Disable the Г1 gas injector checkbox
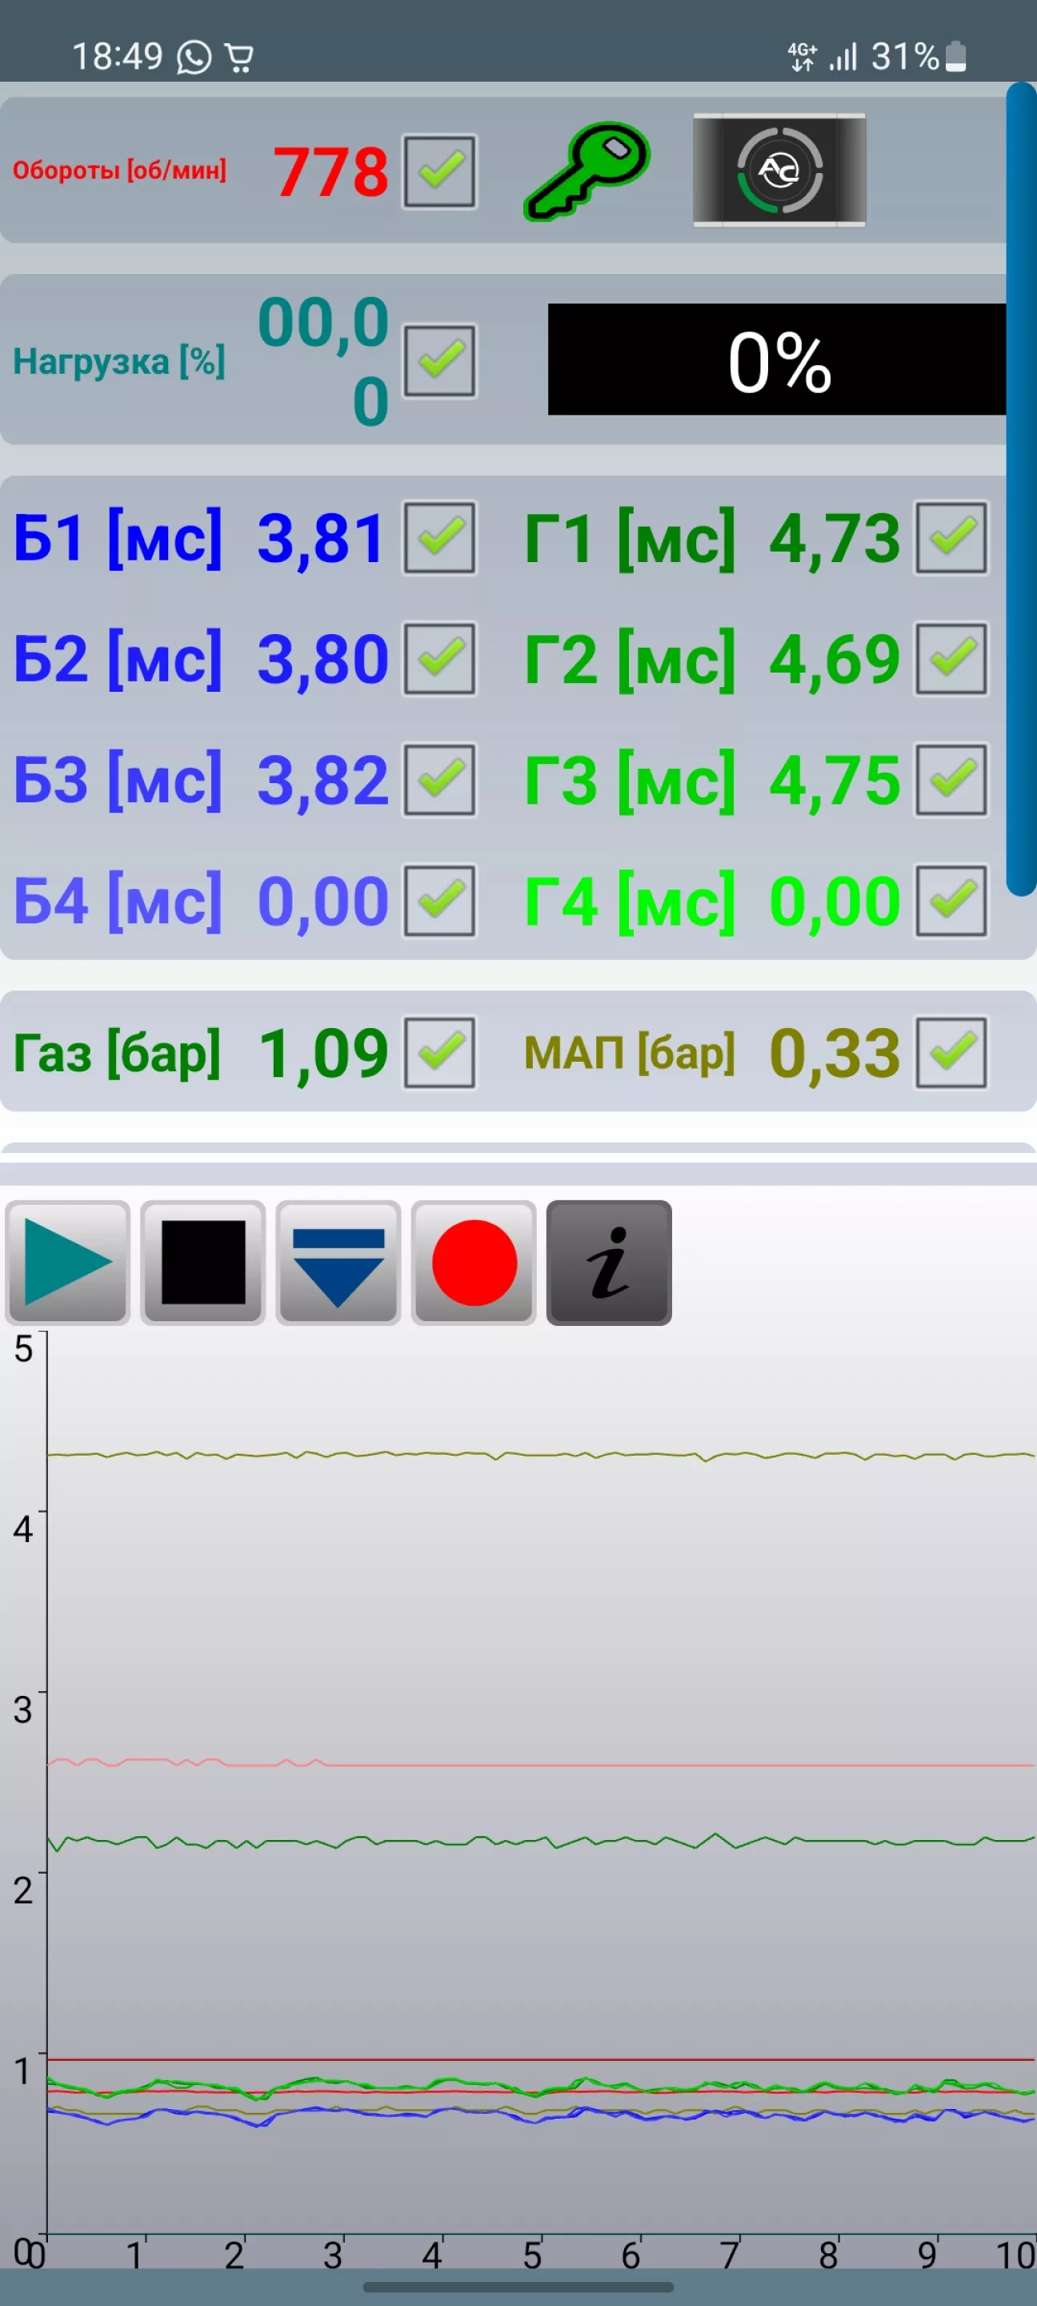The image size is (1037, 2306). click(x=951, y=537)
